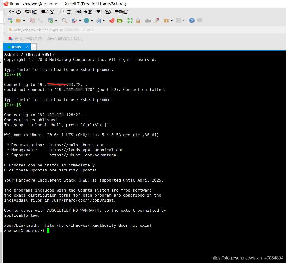Select the Find tool
Image resolution: width=286 pixels, height=263 pixels.
pos(64,20)
